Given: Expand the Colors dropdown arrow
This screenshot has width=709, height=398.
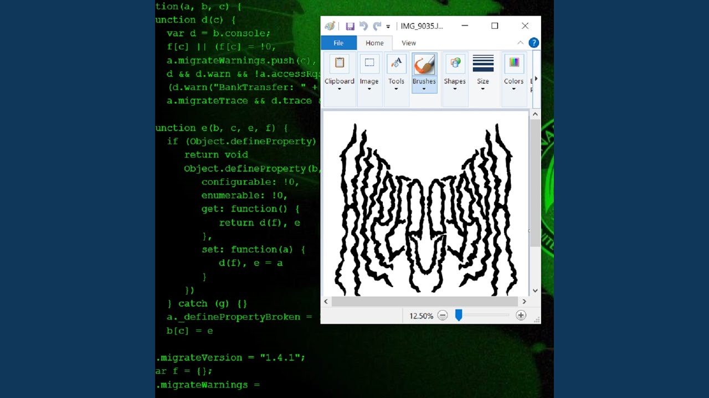Looking at the screenshot, I should (513, 89).
